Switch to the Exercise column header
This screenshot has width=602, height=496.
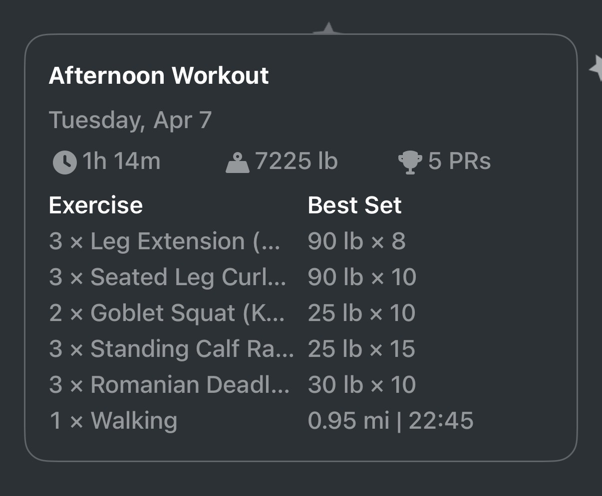coord(95,204)
